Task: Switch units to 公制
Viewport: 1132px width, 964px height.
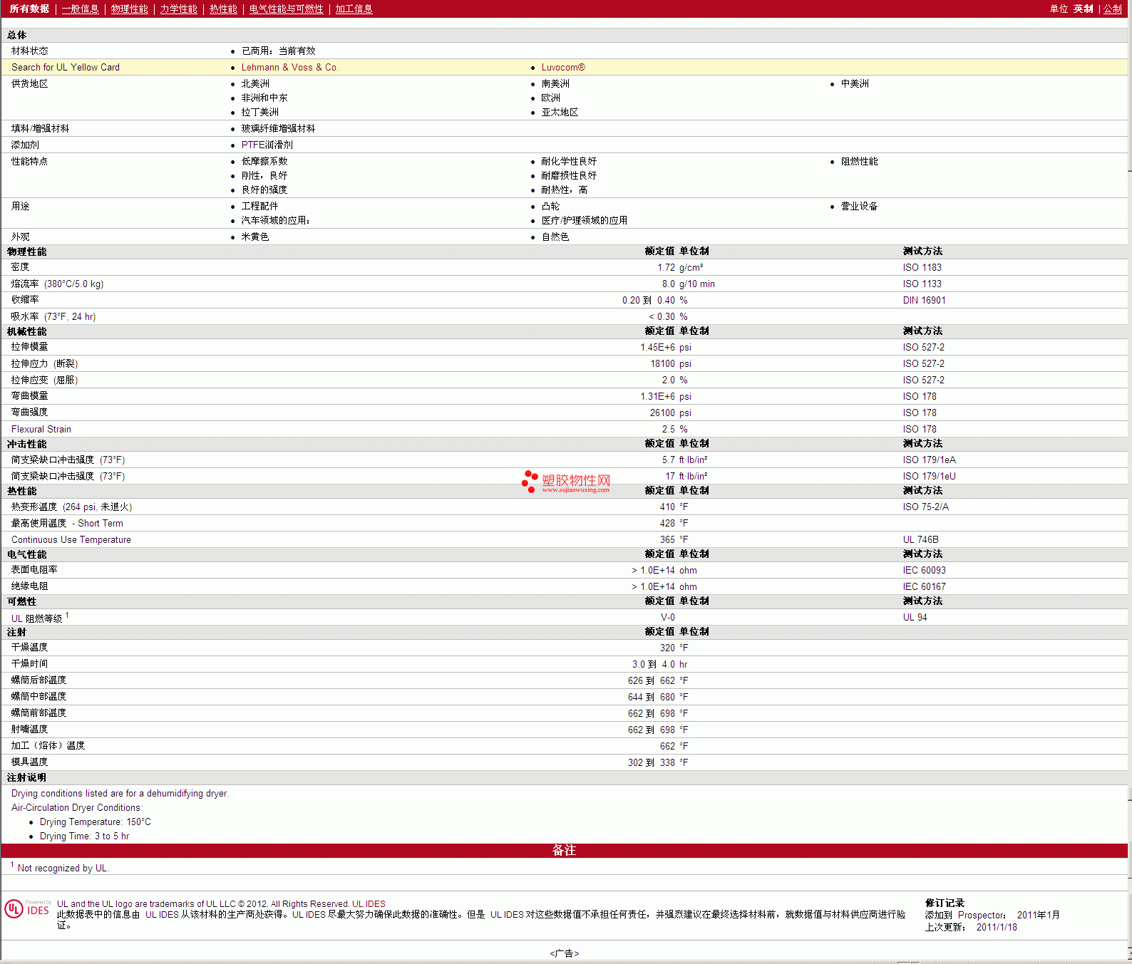Action: [x=1113, y=9]
